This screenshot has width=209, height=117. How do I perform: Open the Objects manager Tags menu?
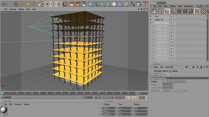coord(180,6)
